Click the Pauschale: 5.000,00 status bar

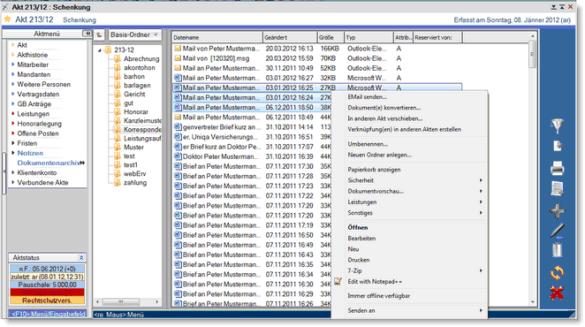click(x=47, y=285)
